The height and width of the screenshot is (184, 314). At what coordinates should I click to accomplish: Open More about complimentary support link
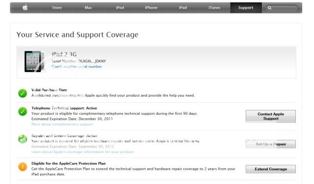tap(62, 124)
